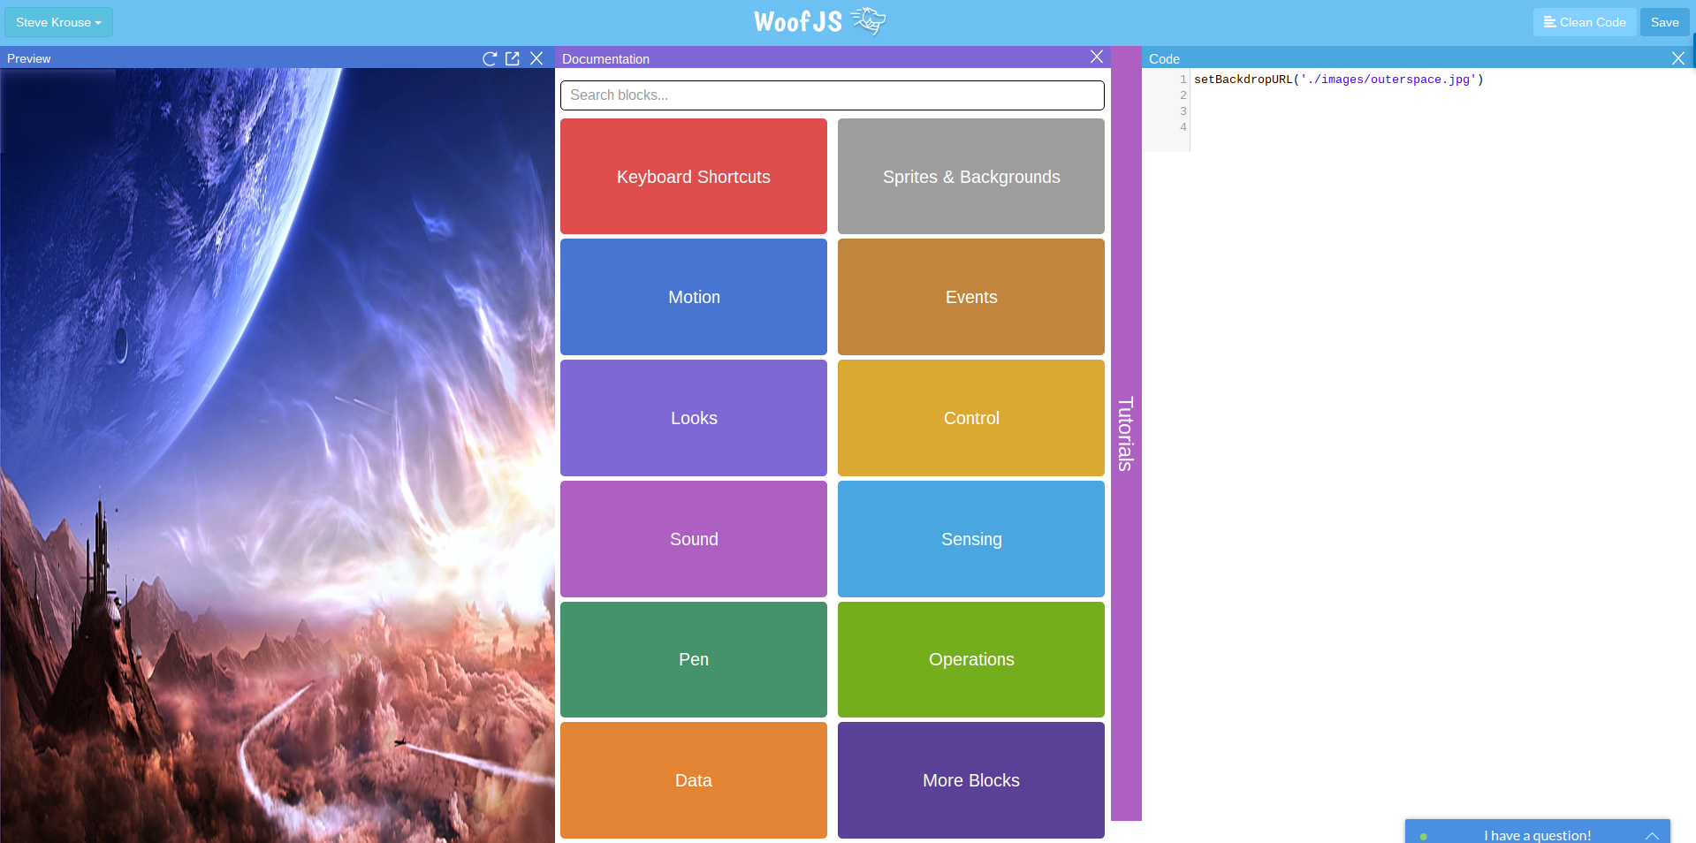Click code line 1 setBackdropURL
1696x843 pixels.
(1338, 80)
